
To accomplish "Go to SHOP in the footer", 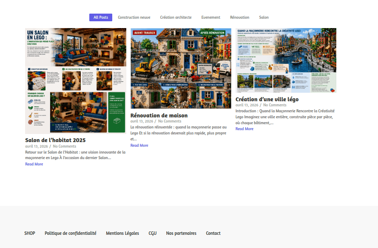I will (30, 233).
